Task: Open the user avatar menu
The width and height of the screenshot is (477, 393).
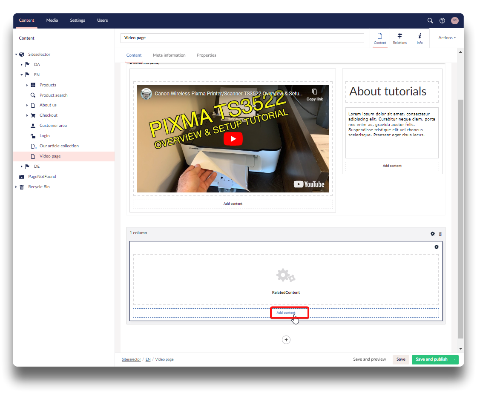Action: pyautogui.click(x=455, y=20)
